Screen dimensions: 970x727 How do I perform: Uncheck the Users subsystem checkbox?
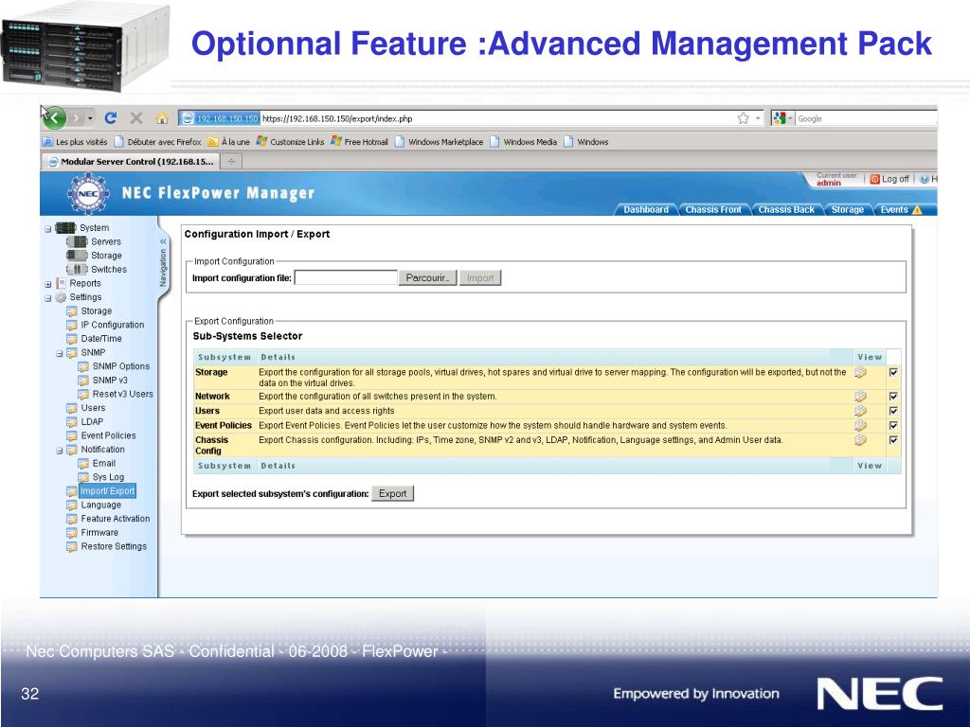point(893,411)
